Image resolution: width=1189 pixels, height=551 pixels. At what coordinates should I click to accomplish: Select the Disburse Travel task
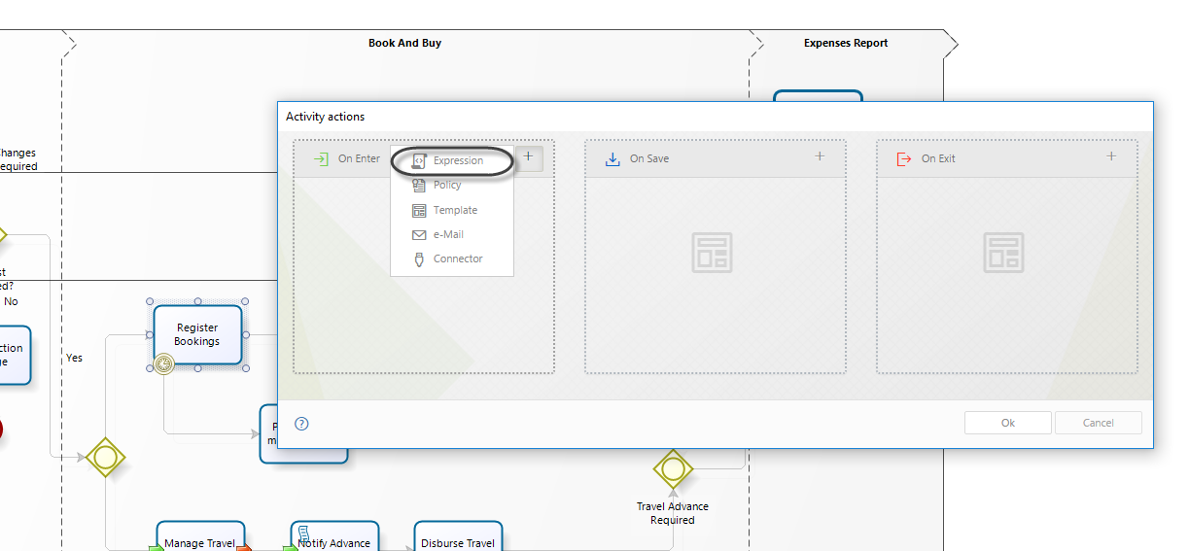(x=458, y=538)
